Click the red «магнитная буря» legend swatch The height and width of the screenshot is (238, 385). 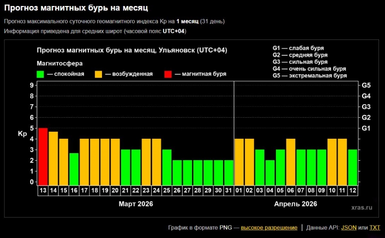tap(168, 74)
